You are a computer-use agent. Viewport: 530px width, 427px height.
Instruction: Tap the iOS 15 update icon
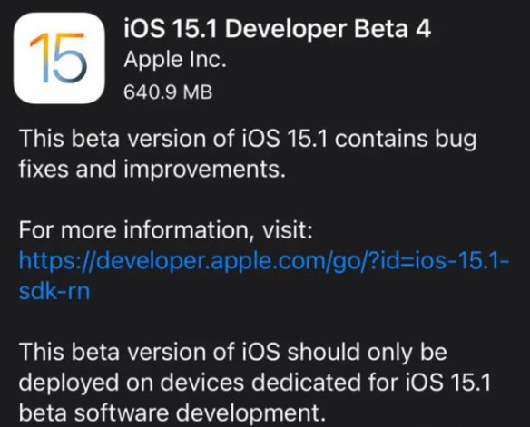[59, 58]
